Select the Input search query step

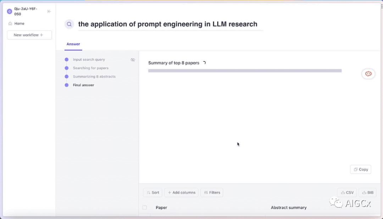[89, 60]
